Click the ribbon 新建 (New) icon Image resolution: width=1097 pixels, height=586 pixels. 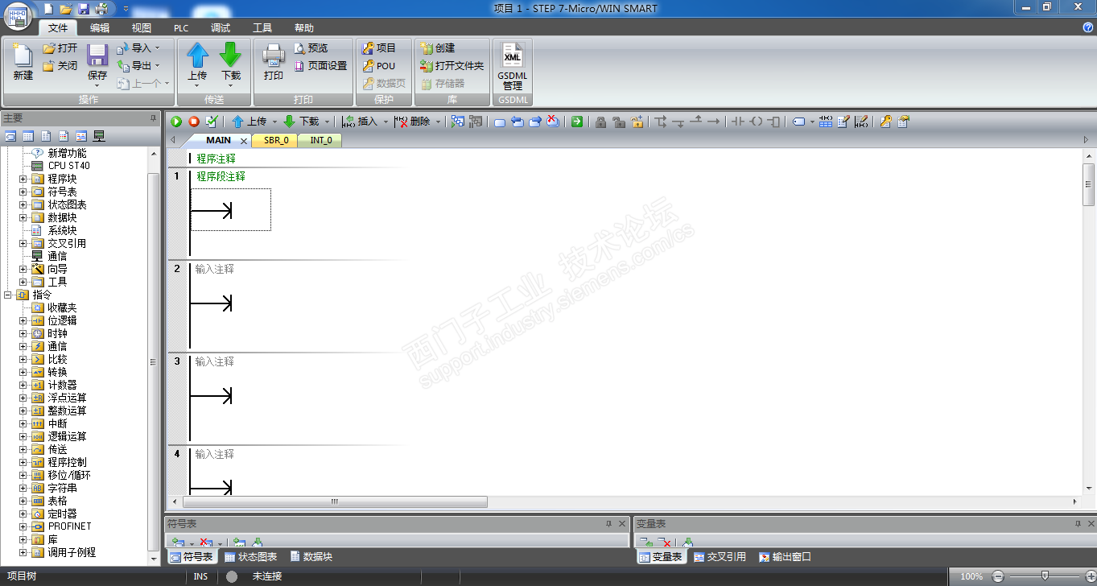[x=23, y=61]
